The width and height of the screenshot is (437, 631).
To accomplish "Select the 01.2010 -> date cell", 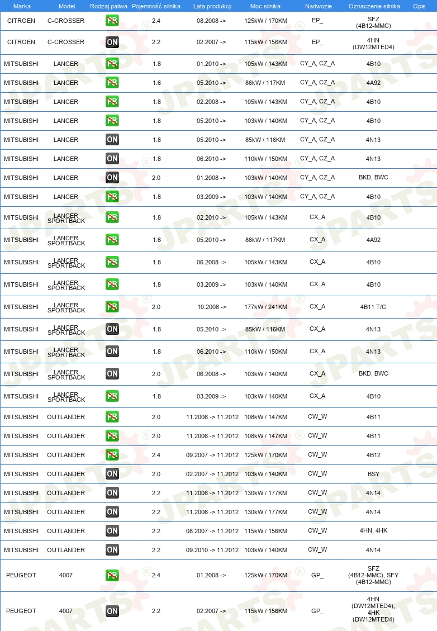I will [x=211, y=64].
